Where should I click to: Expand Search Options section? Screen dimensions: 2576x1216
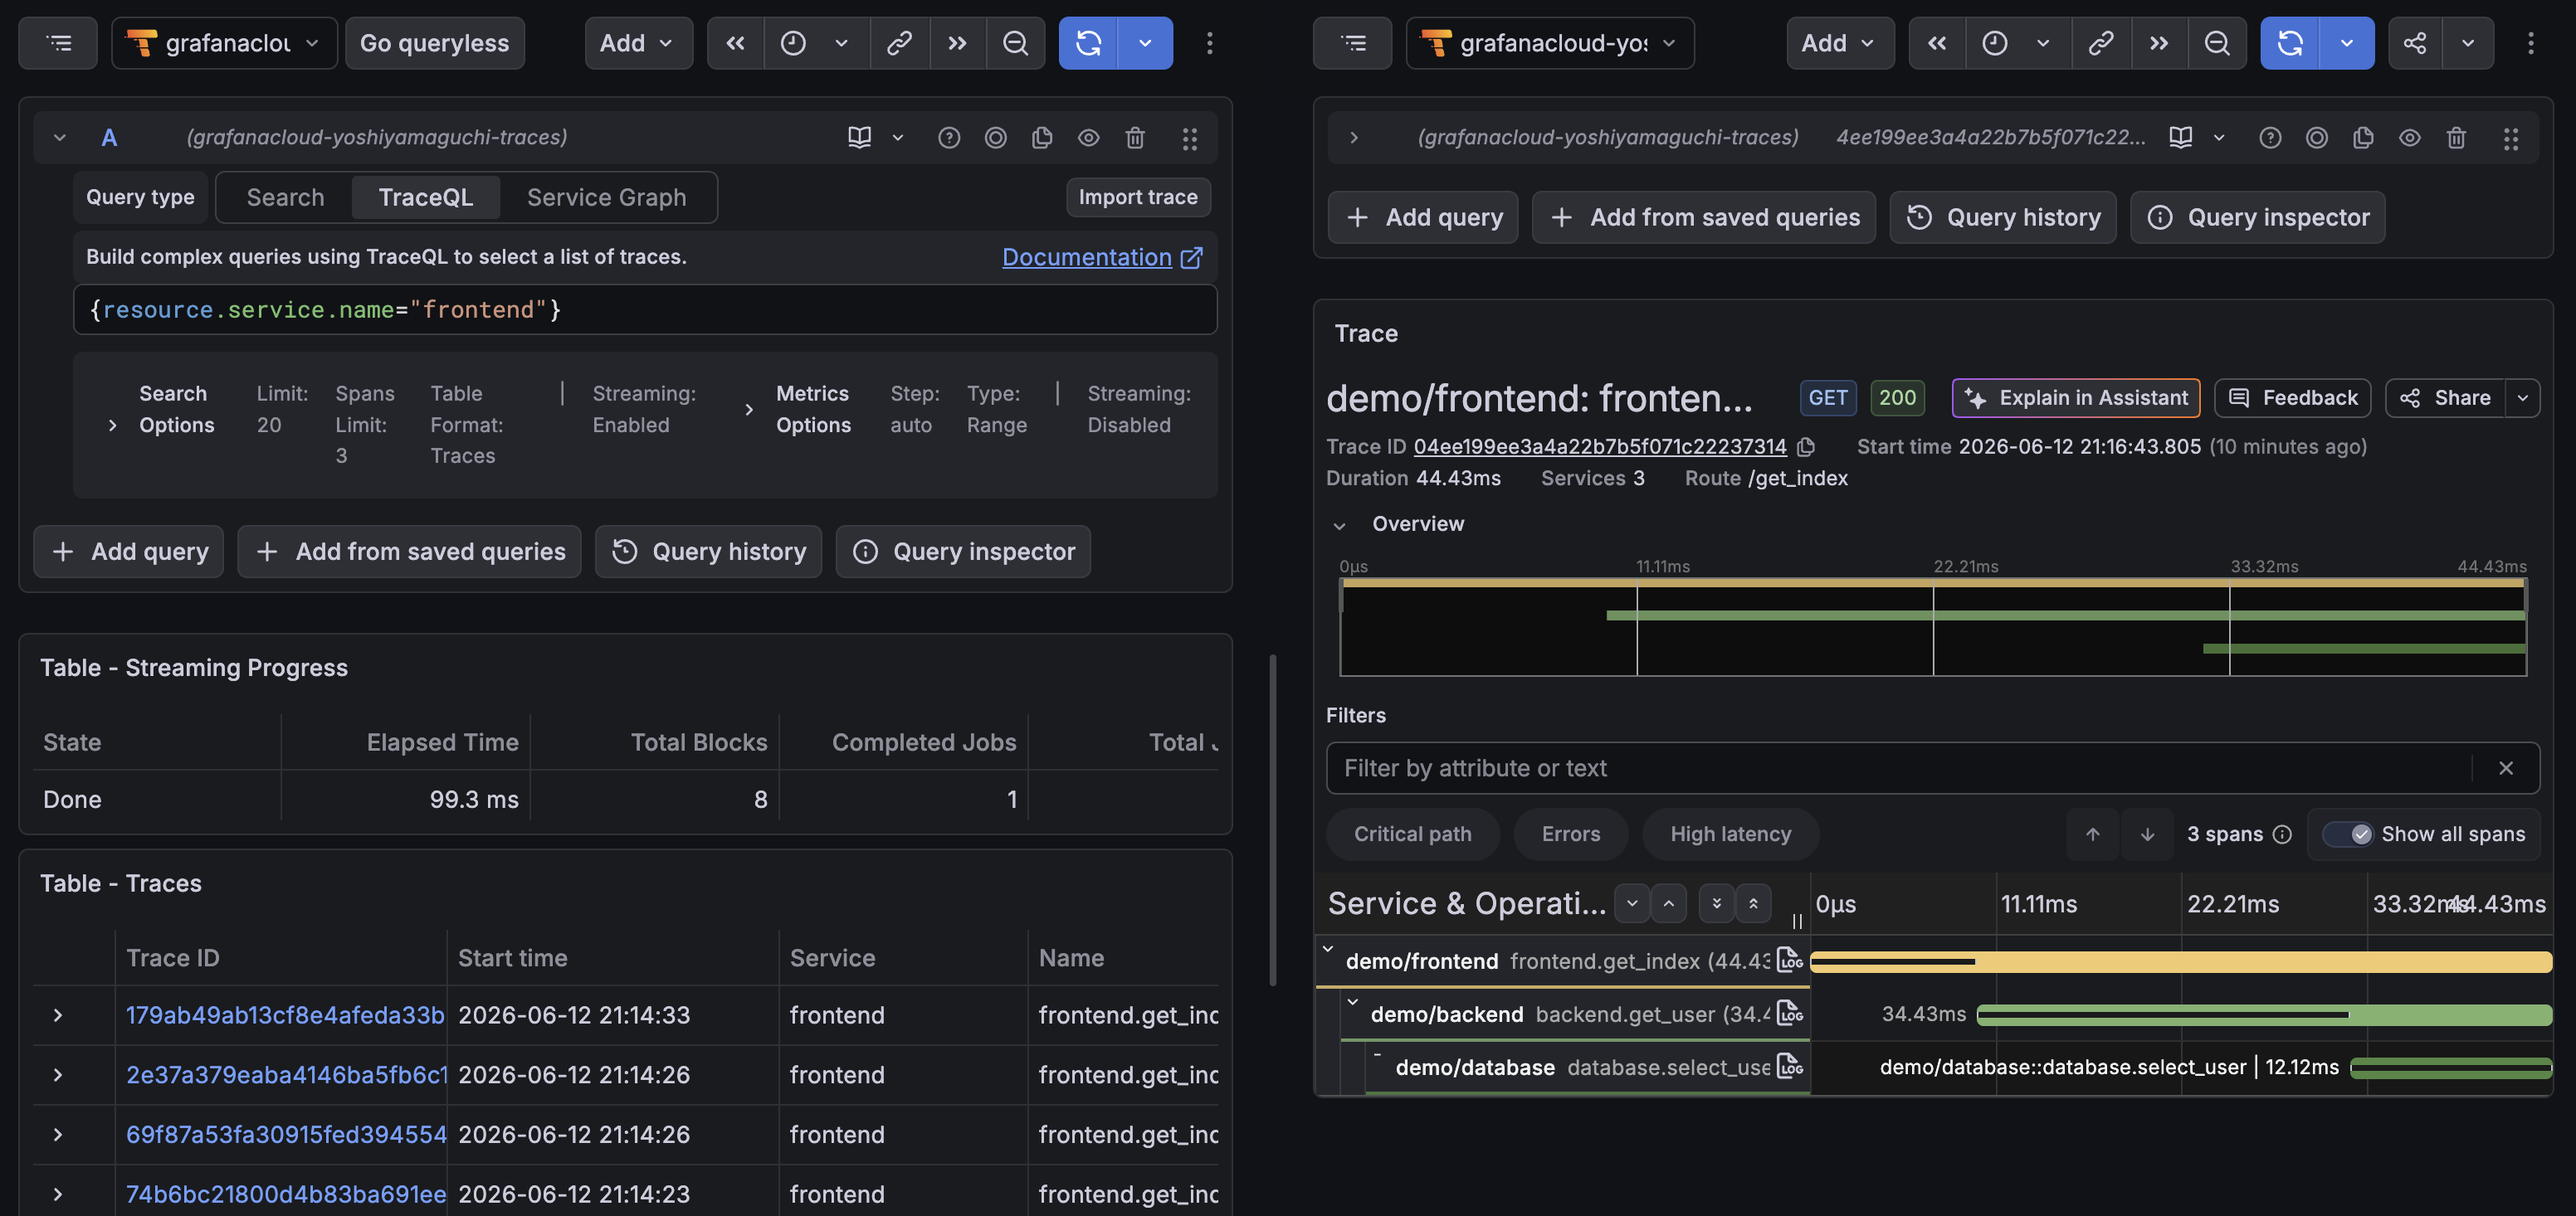point(112,426)
